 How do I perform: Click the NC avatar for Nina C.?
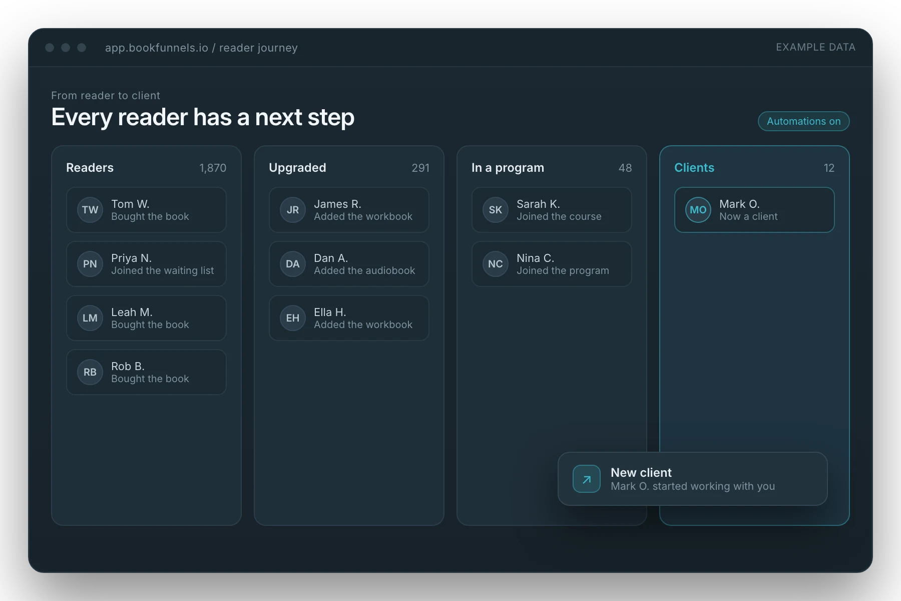(496, 264)
